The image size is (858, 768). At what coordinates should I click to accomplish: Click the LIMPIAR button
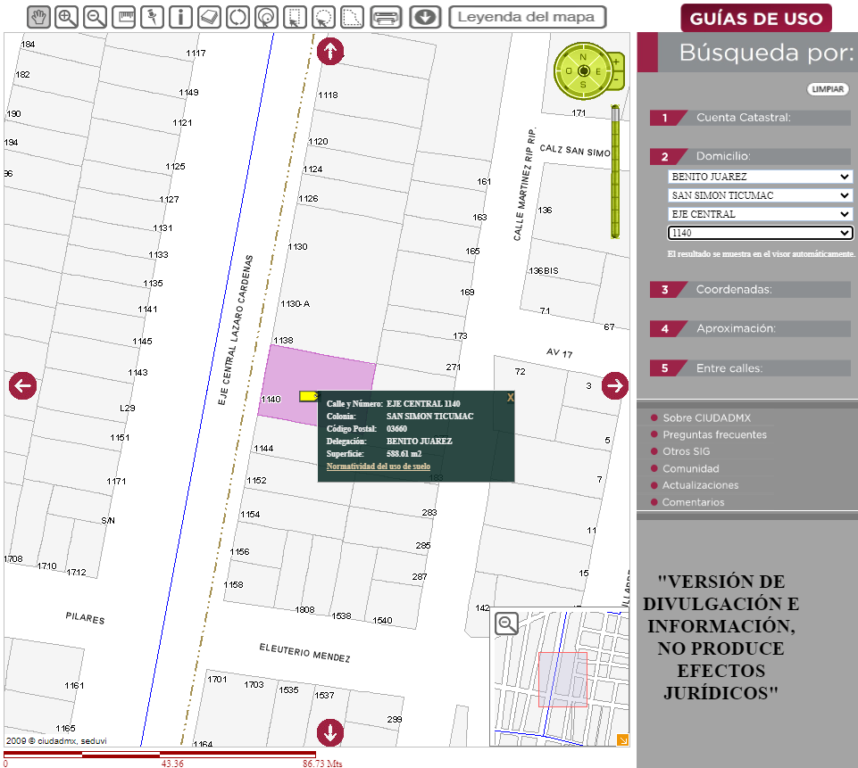coord(828,89)
